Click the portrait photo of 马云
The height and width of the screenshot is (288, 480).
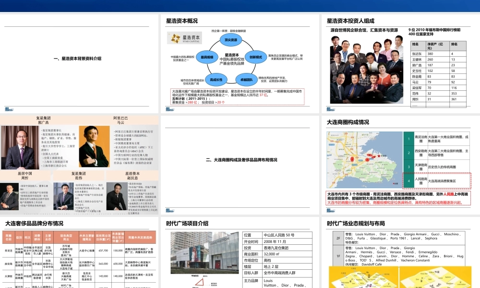point(94,146)
